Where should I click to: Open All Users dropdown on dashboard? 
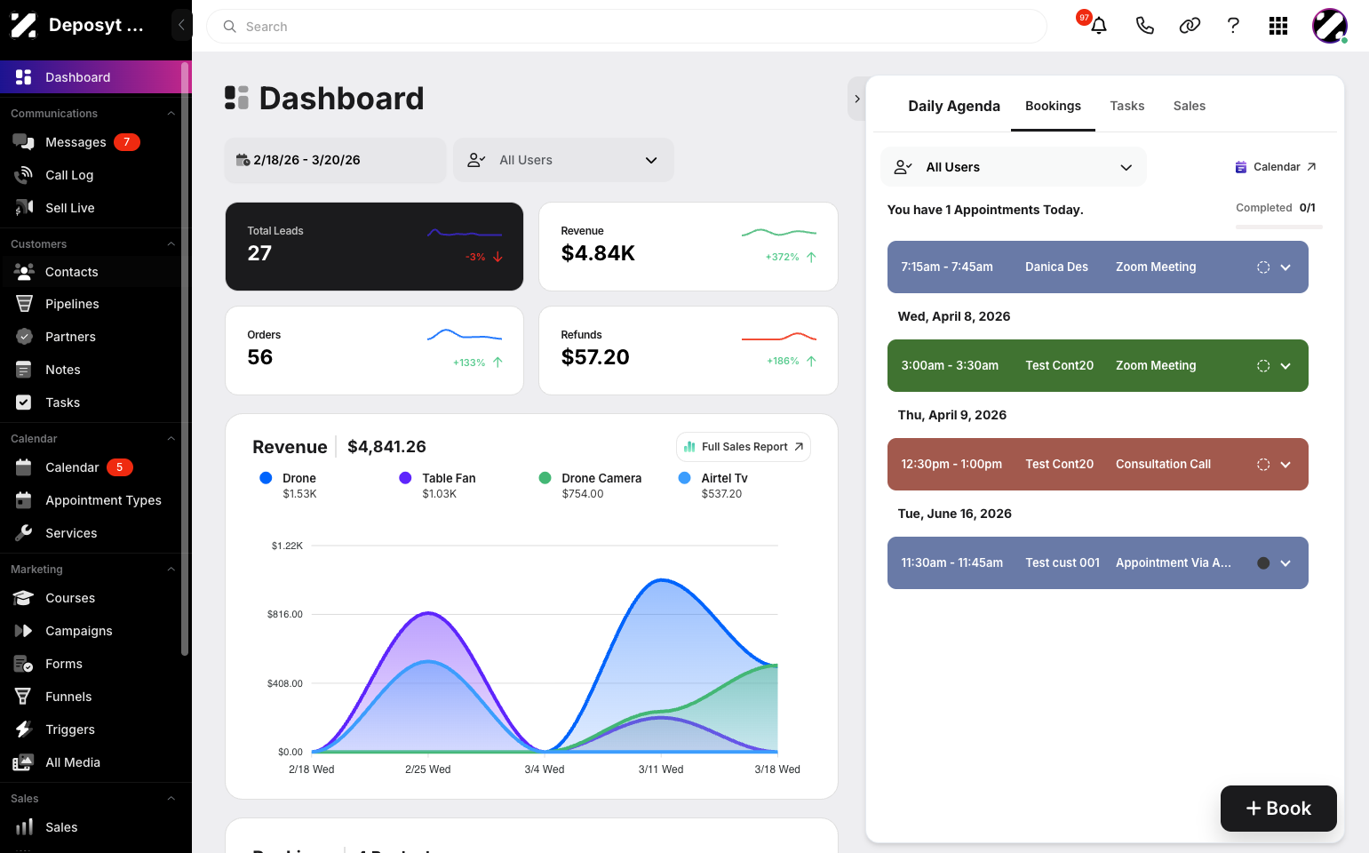[x=563, y=160]
